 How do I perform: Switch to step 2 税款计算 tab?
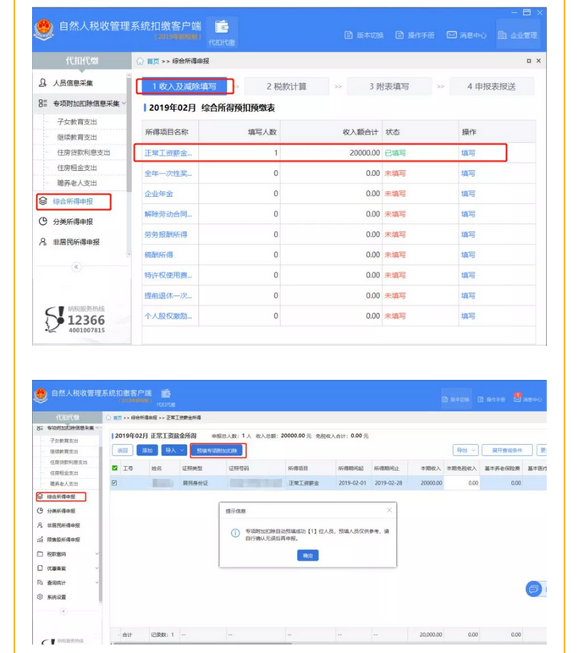(x=286, y=86)
